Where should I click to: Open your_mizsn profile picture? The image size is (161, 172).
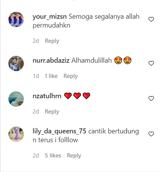(x=16, y=19)
